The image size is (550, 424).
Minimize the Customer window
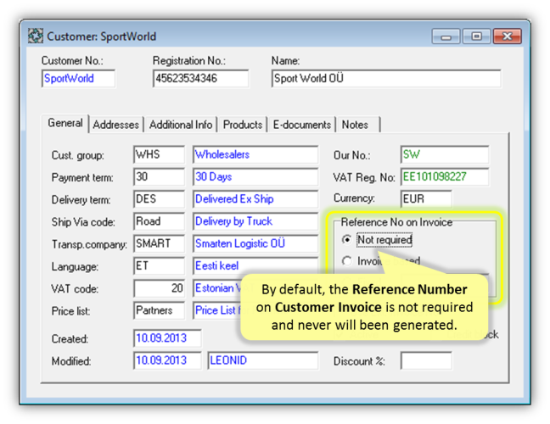pos(446,36)
